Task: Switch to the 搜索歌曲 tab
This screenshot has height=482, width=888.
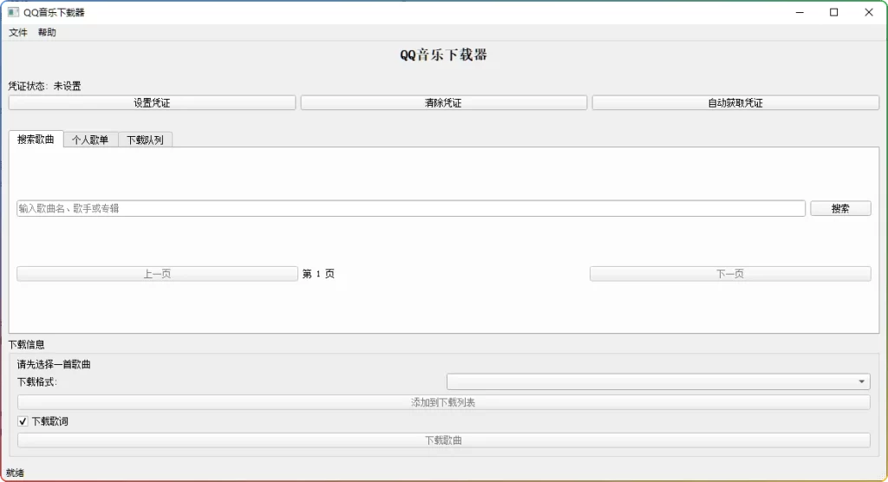Action: click(x=36, y=139)
